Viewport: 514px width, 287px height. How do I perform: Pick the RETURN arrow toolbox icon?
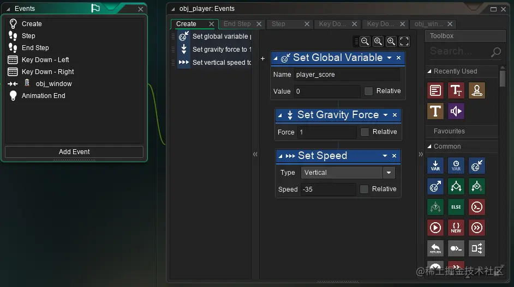(435, 248)
